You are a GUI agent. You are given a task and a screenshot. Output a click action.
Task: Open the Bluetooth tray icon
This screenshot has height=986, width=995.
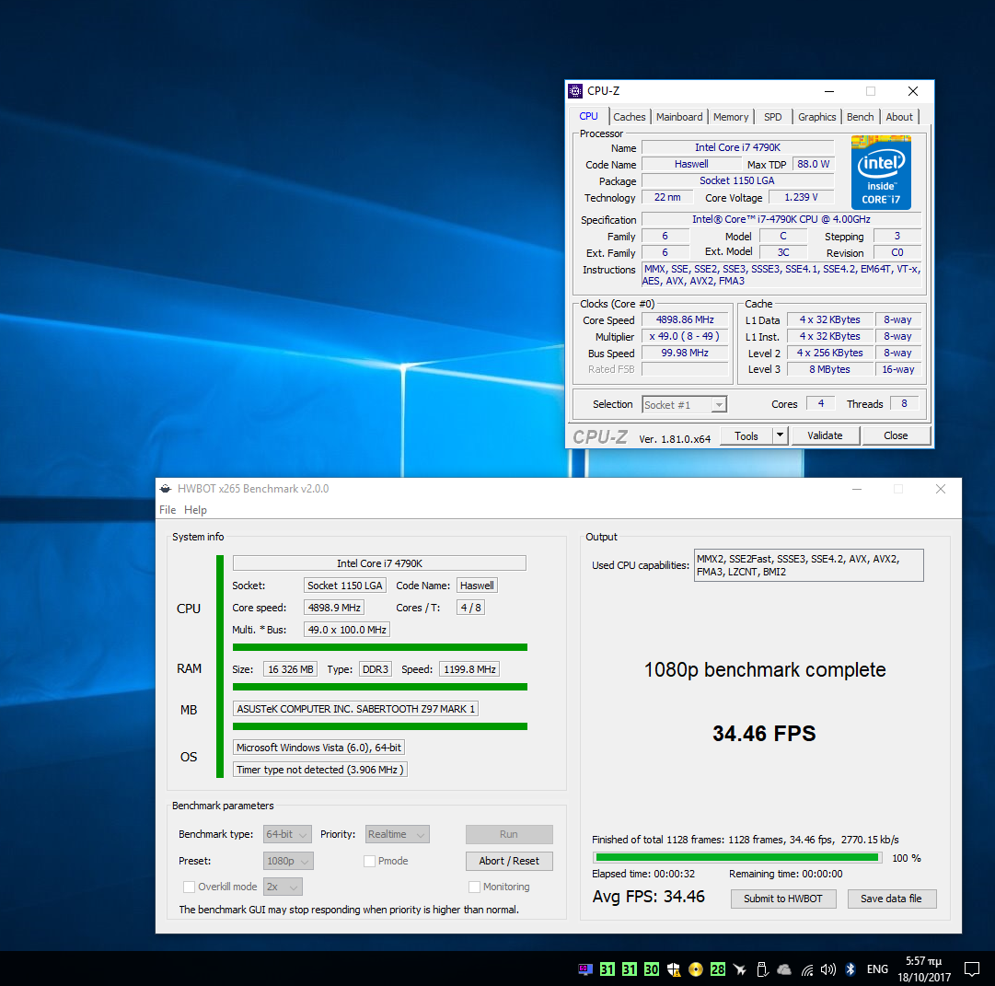(850, 969)
